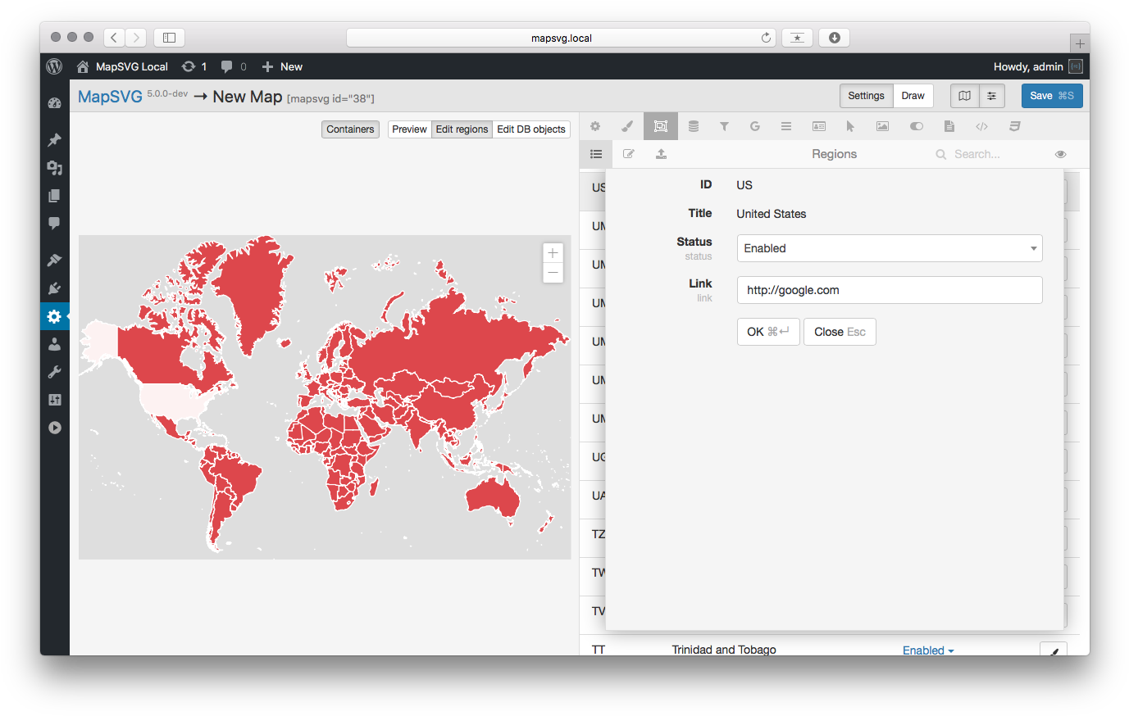Select the Edit DB objects tab

coord(530,129)
